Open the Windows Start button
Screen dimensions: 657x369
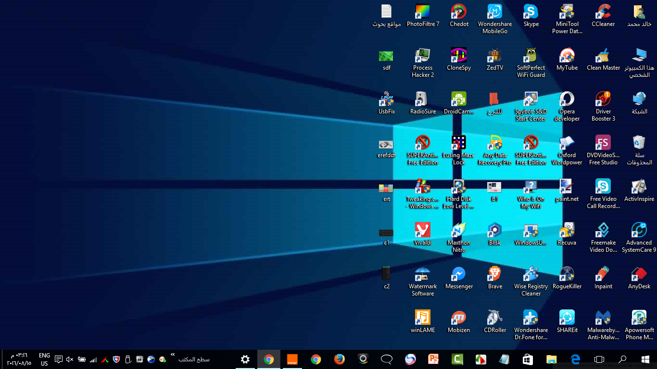click(645, 359)
